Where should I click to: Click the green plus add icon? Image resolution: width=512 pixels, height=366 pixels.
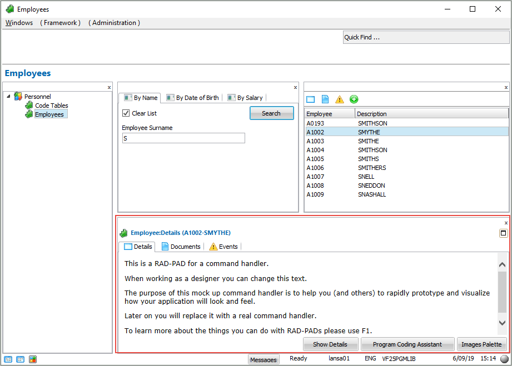point(354,99)
